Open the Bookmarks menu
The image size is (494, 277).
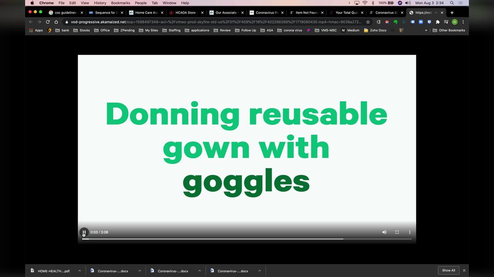pos(120,3)
